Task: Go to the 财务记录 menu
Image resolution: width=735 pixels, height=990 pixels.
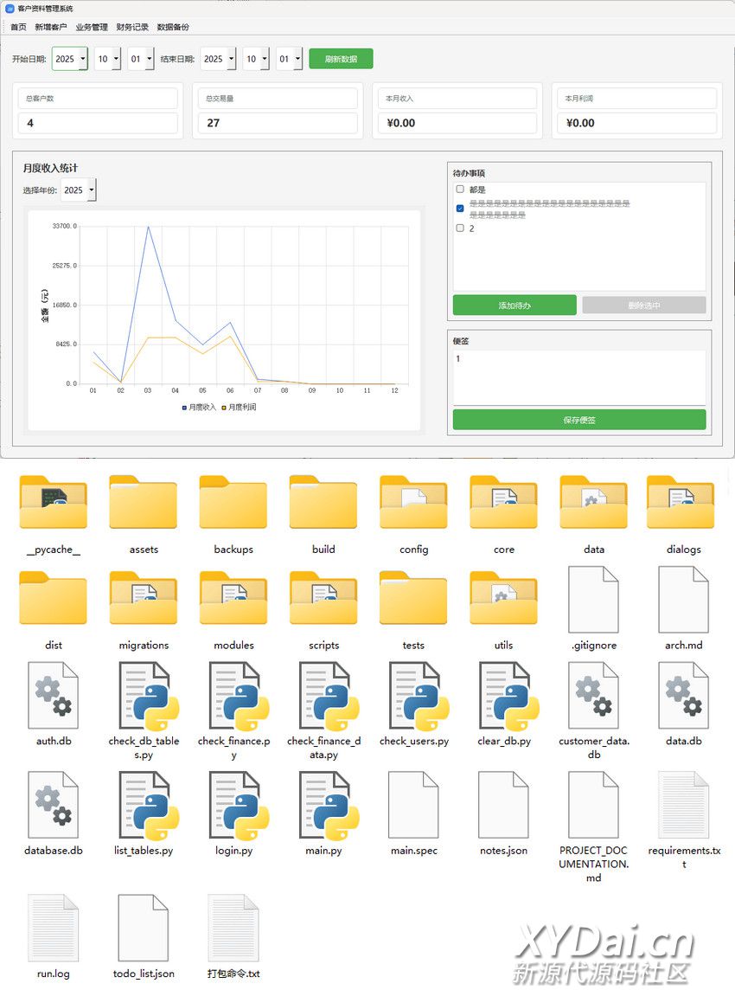Action: point(132,27)
